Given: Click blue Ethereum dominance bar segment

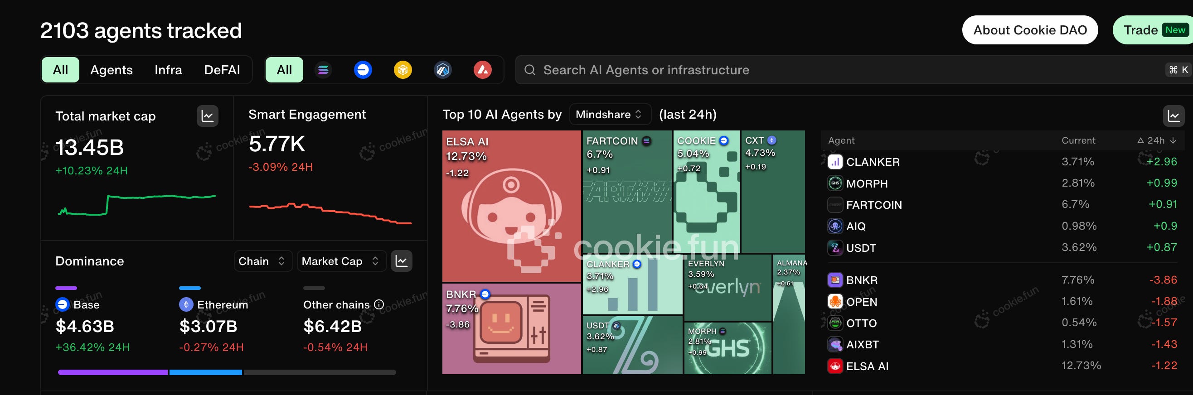Looking at the screenshot, I should click(x=206, y=372).
